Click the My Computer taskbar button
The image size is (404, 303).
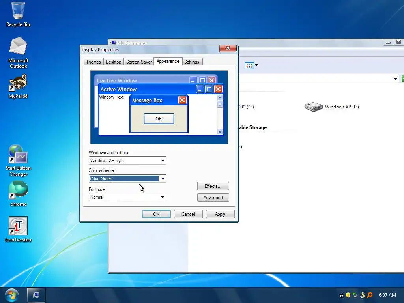pyautogui.click(x=36, y=295)
